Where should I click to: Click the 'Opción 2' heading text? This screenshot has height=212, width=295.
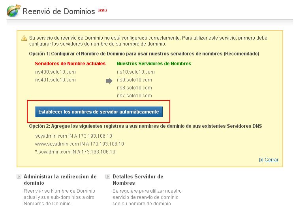tap(145, 126)
